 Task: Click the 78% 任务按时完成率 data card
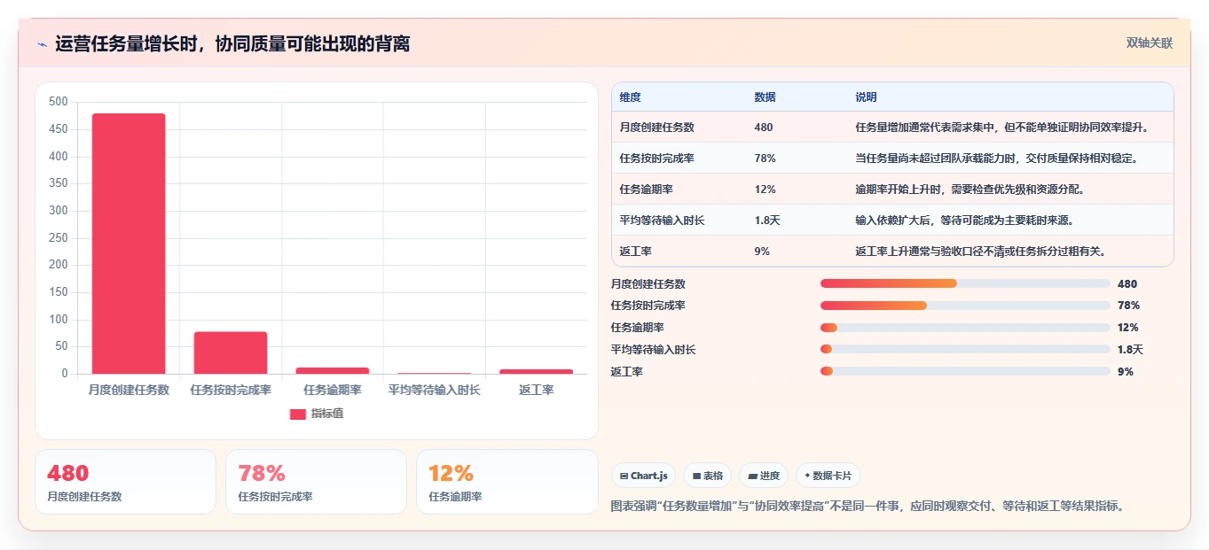tap(316, 482)
